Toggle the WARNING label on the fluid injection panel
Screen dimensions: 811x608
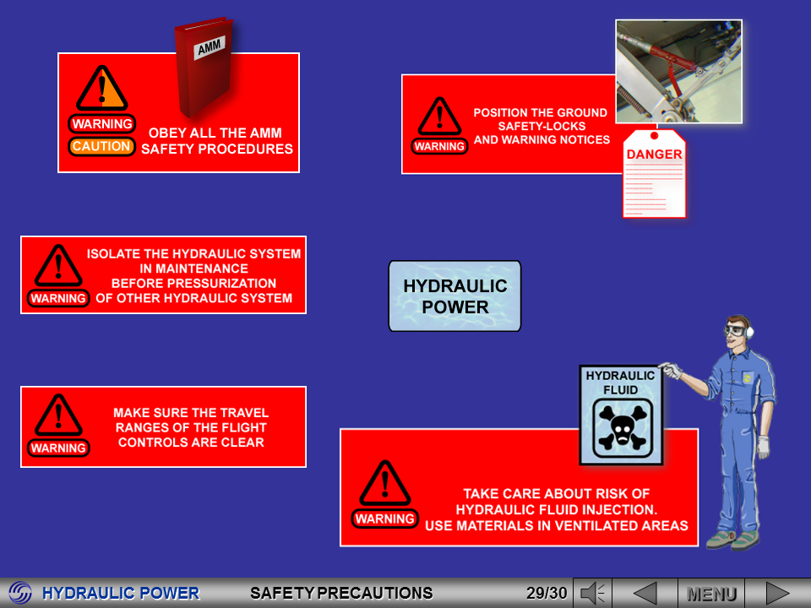pyautogui.click(x=385, y=518)
